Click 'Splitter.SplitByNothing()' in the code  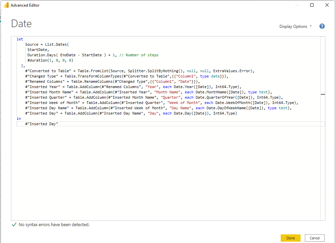tap(155, 71)
